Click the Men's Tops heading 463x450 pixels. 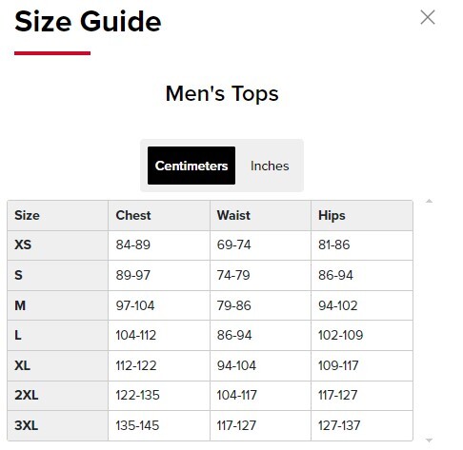tap(222, 94)
